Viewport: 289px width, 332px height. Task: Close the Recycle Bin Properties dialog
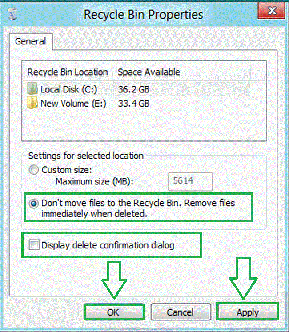[271, 11]
